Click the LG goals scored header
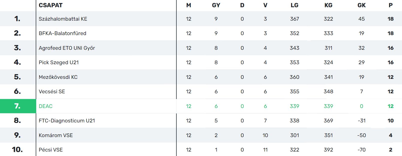 294,5
